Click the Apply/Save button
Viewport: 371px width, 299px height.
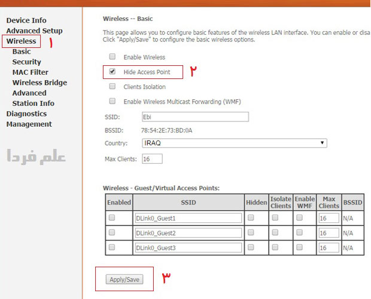124,279
